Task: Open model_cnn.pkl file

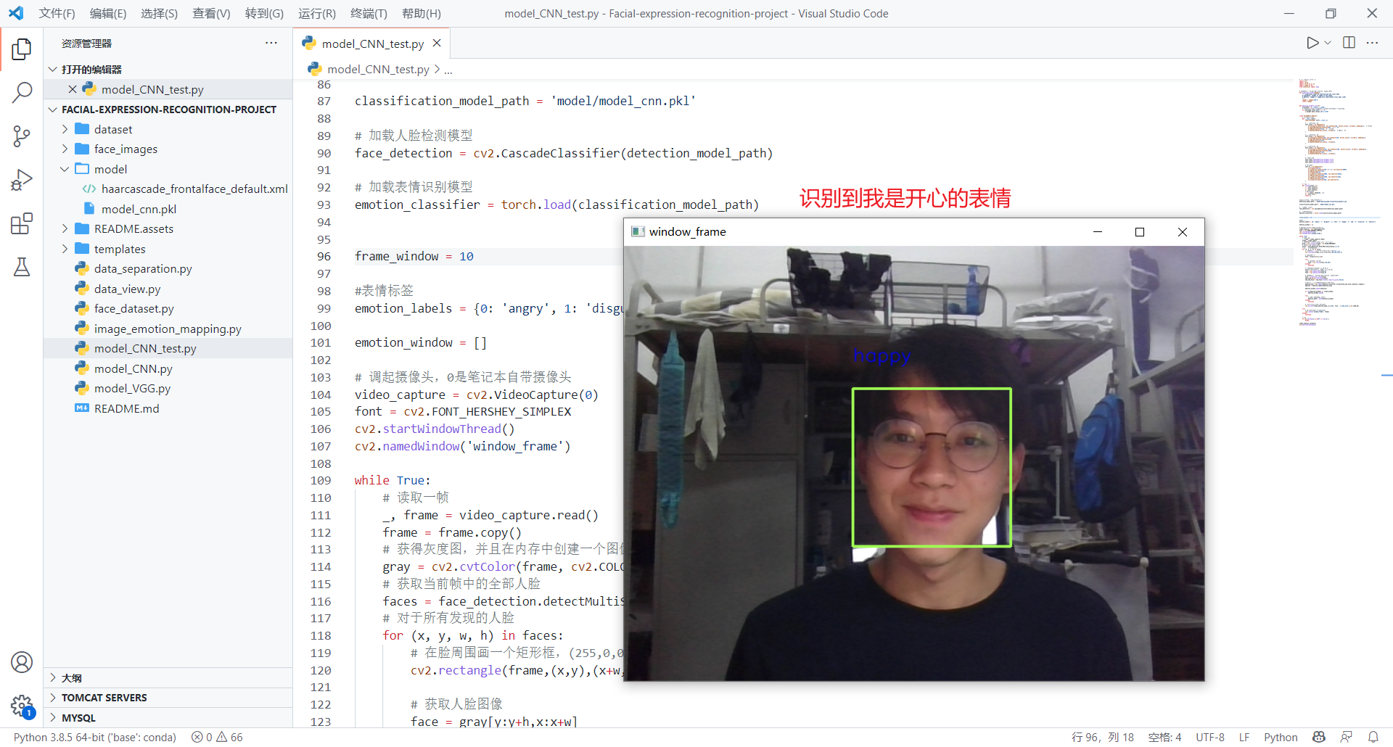Action: point(168,209)
